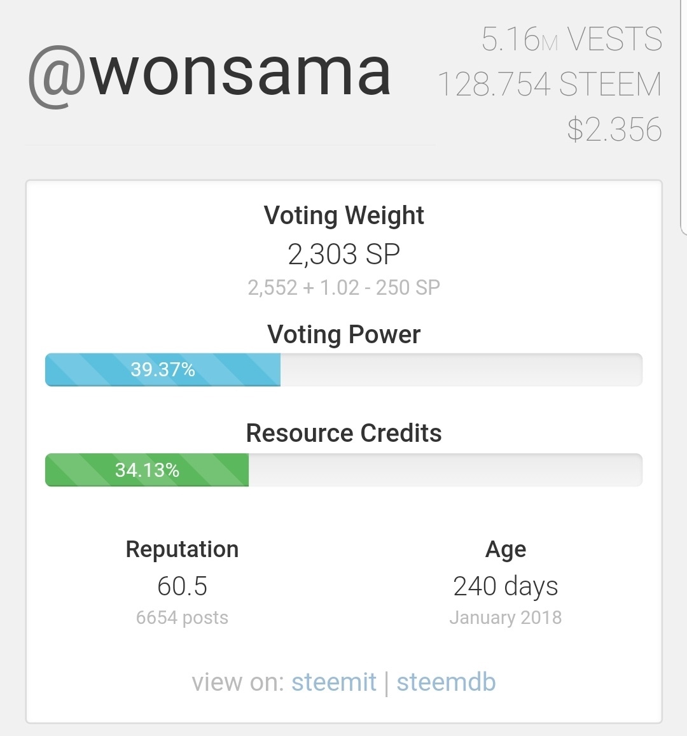The image size is (687, 736).
Task: Click the 2,552 + 1.02 - 250 SP breakdown
Action: (x=343, y=288)
